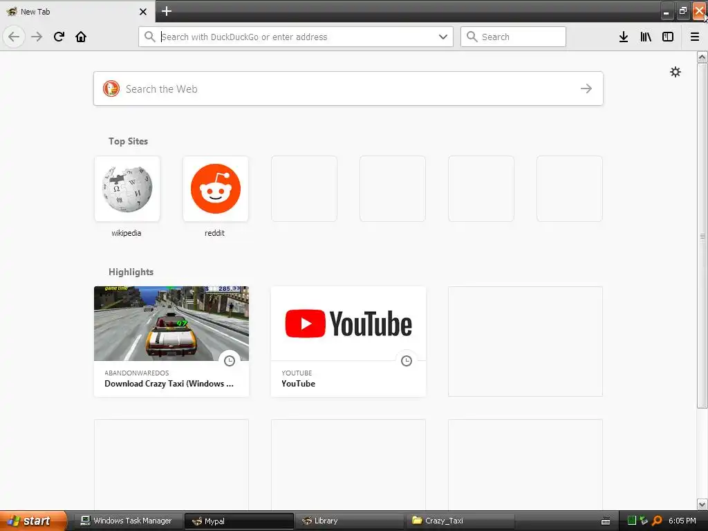Image resolution: width=708 pixels, height=531 pixels.
Task: Click the 6:05 PM system clock
Action: click(682, 521)
